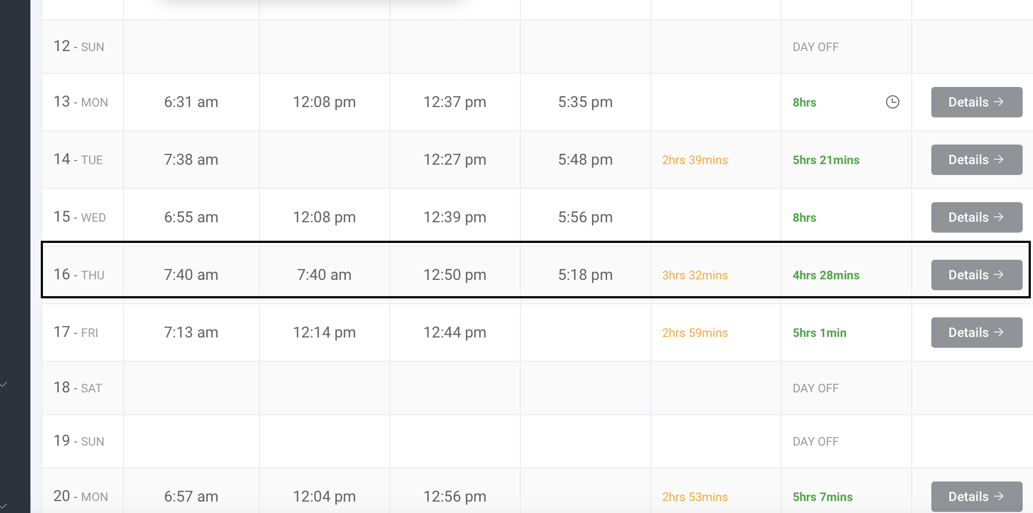Open Details for Monday the 20th
Screen dimensions: 1033x513
(x=976, y=497)
